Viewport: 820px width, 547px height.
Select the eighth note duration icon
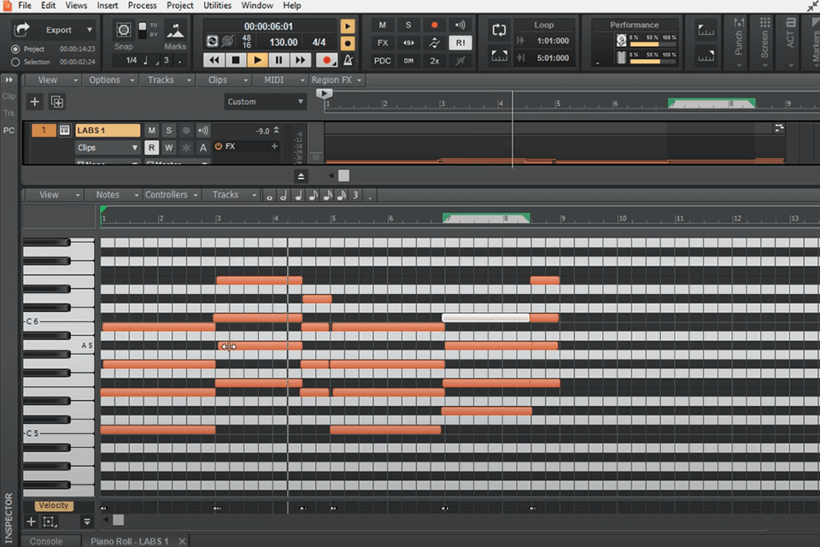(x=313, y=195)
